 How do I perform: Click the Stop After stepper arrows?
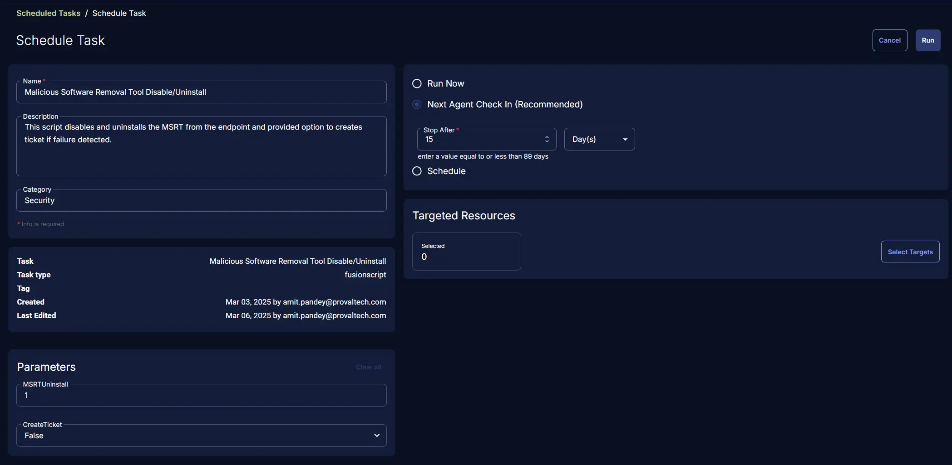pyautogui.click(x=547, y=139)
